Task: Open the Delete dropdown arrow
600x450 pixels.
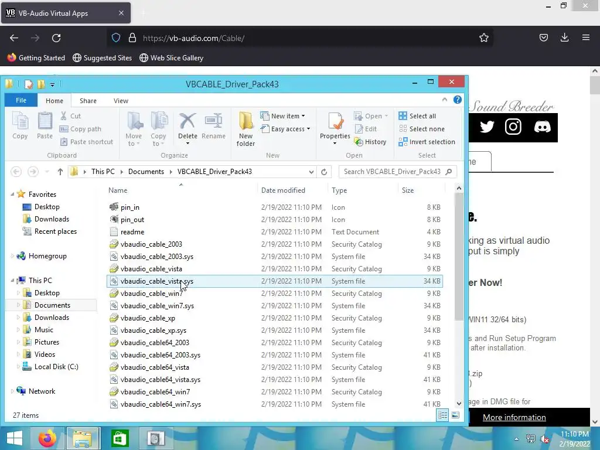Action: point(187,144)
